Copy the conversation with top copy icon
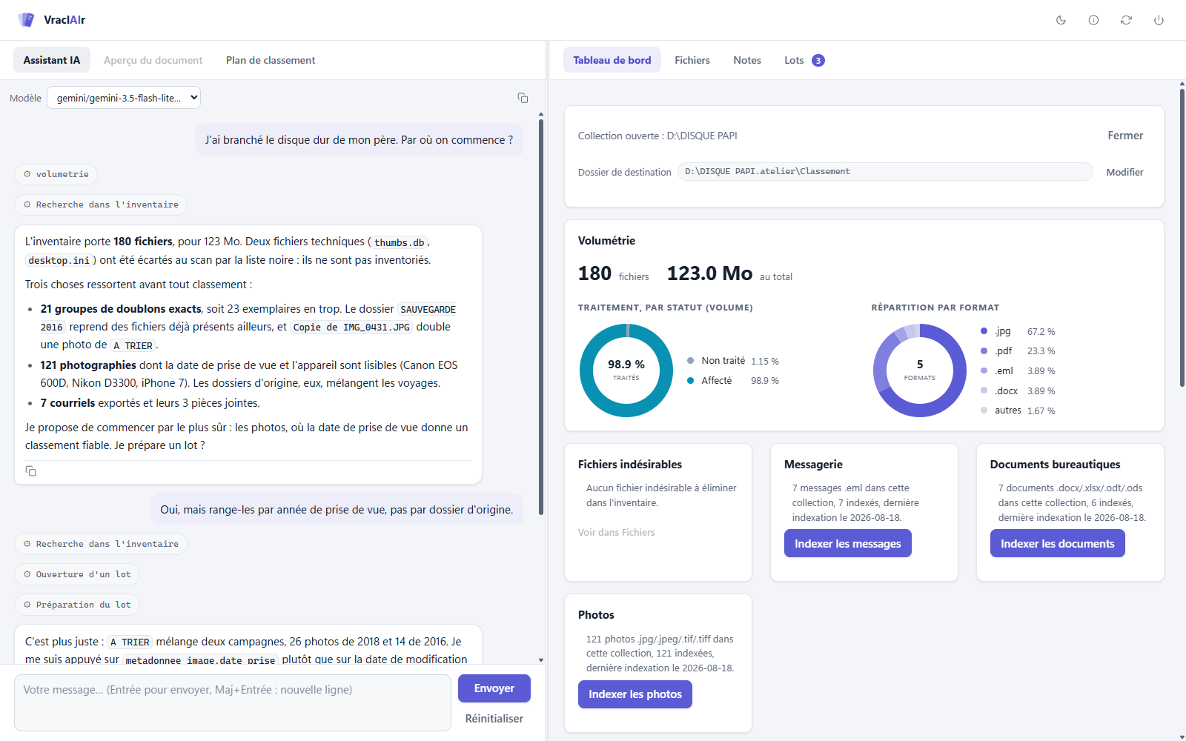The width and height of the screenshot is (1186, 741). point(523,98)
